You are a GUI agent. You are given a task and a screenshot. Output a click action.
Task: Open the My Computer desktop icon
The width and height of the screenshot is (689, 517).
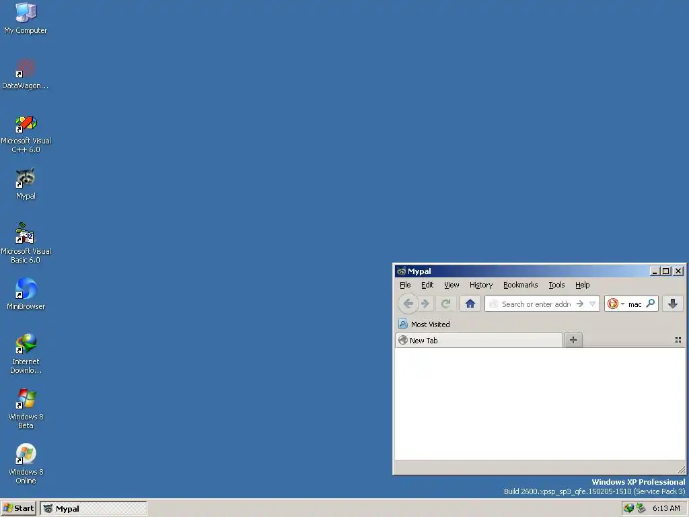26,18
